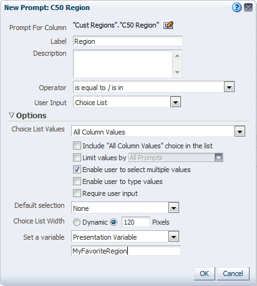The height and width of the screenshot is (286, 257).
Task: Expand the Choice List Values dropdown
Action: pyautogui.click(x=240, y=131)
